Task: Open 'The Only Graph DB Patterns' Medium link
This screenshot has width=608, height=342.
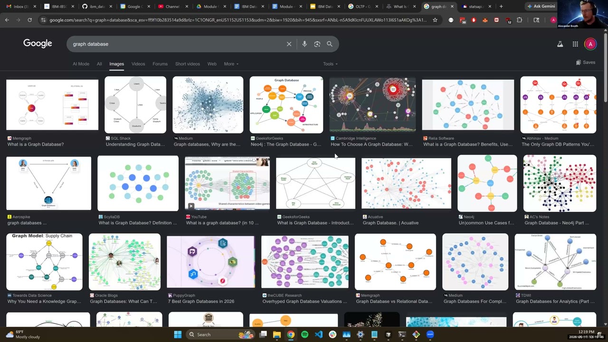Action: pyautogui.click(x=558, y=144)
